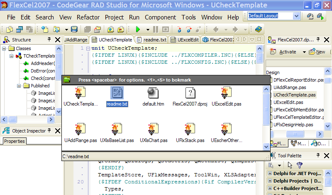Image resolution: width=332 pixels, height=195 pixels.
Task: Collapse the Published folder node
Action: [19, 86]
